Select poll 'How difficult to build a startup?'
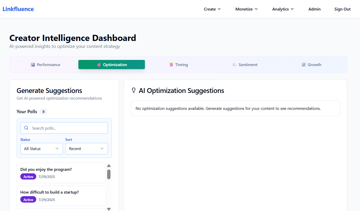This screenshot has width=360, height=211. (61, 196)
